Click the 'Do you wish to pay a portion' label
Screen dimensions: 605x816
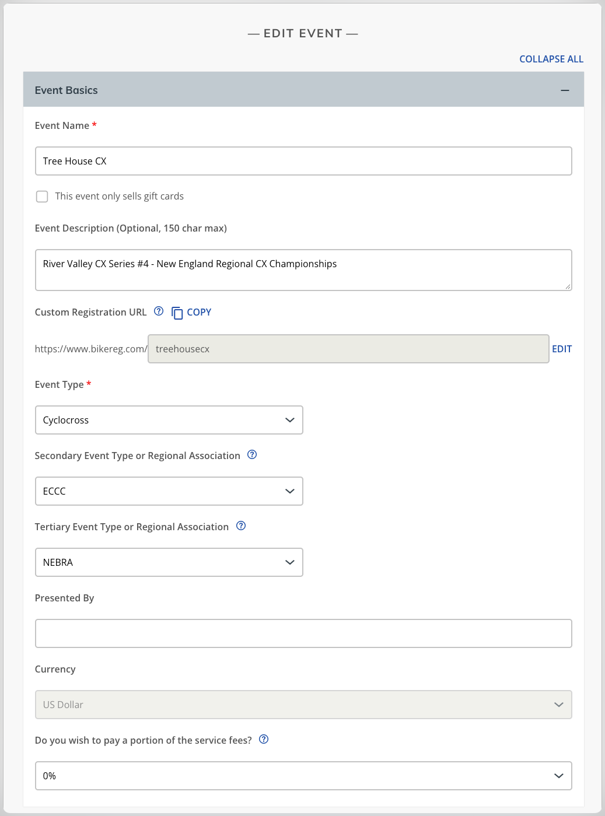click(144, 740)
